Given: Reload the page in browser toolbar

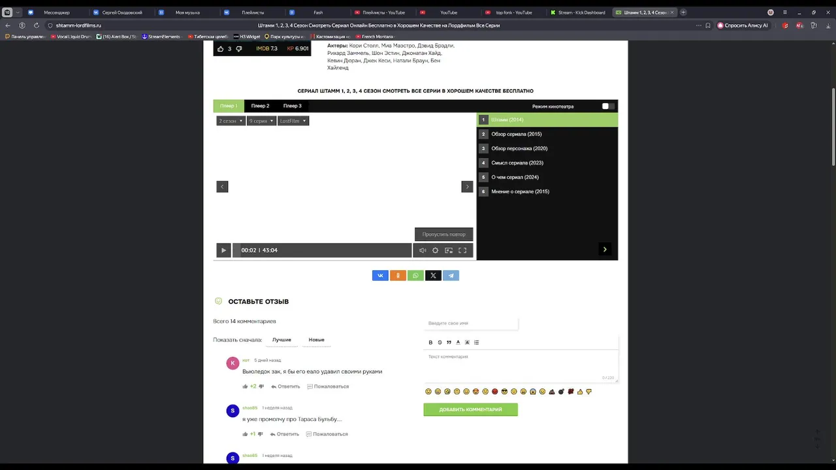Looking at the screenshot, I should tap(36, 25).
